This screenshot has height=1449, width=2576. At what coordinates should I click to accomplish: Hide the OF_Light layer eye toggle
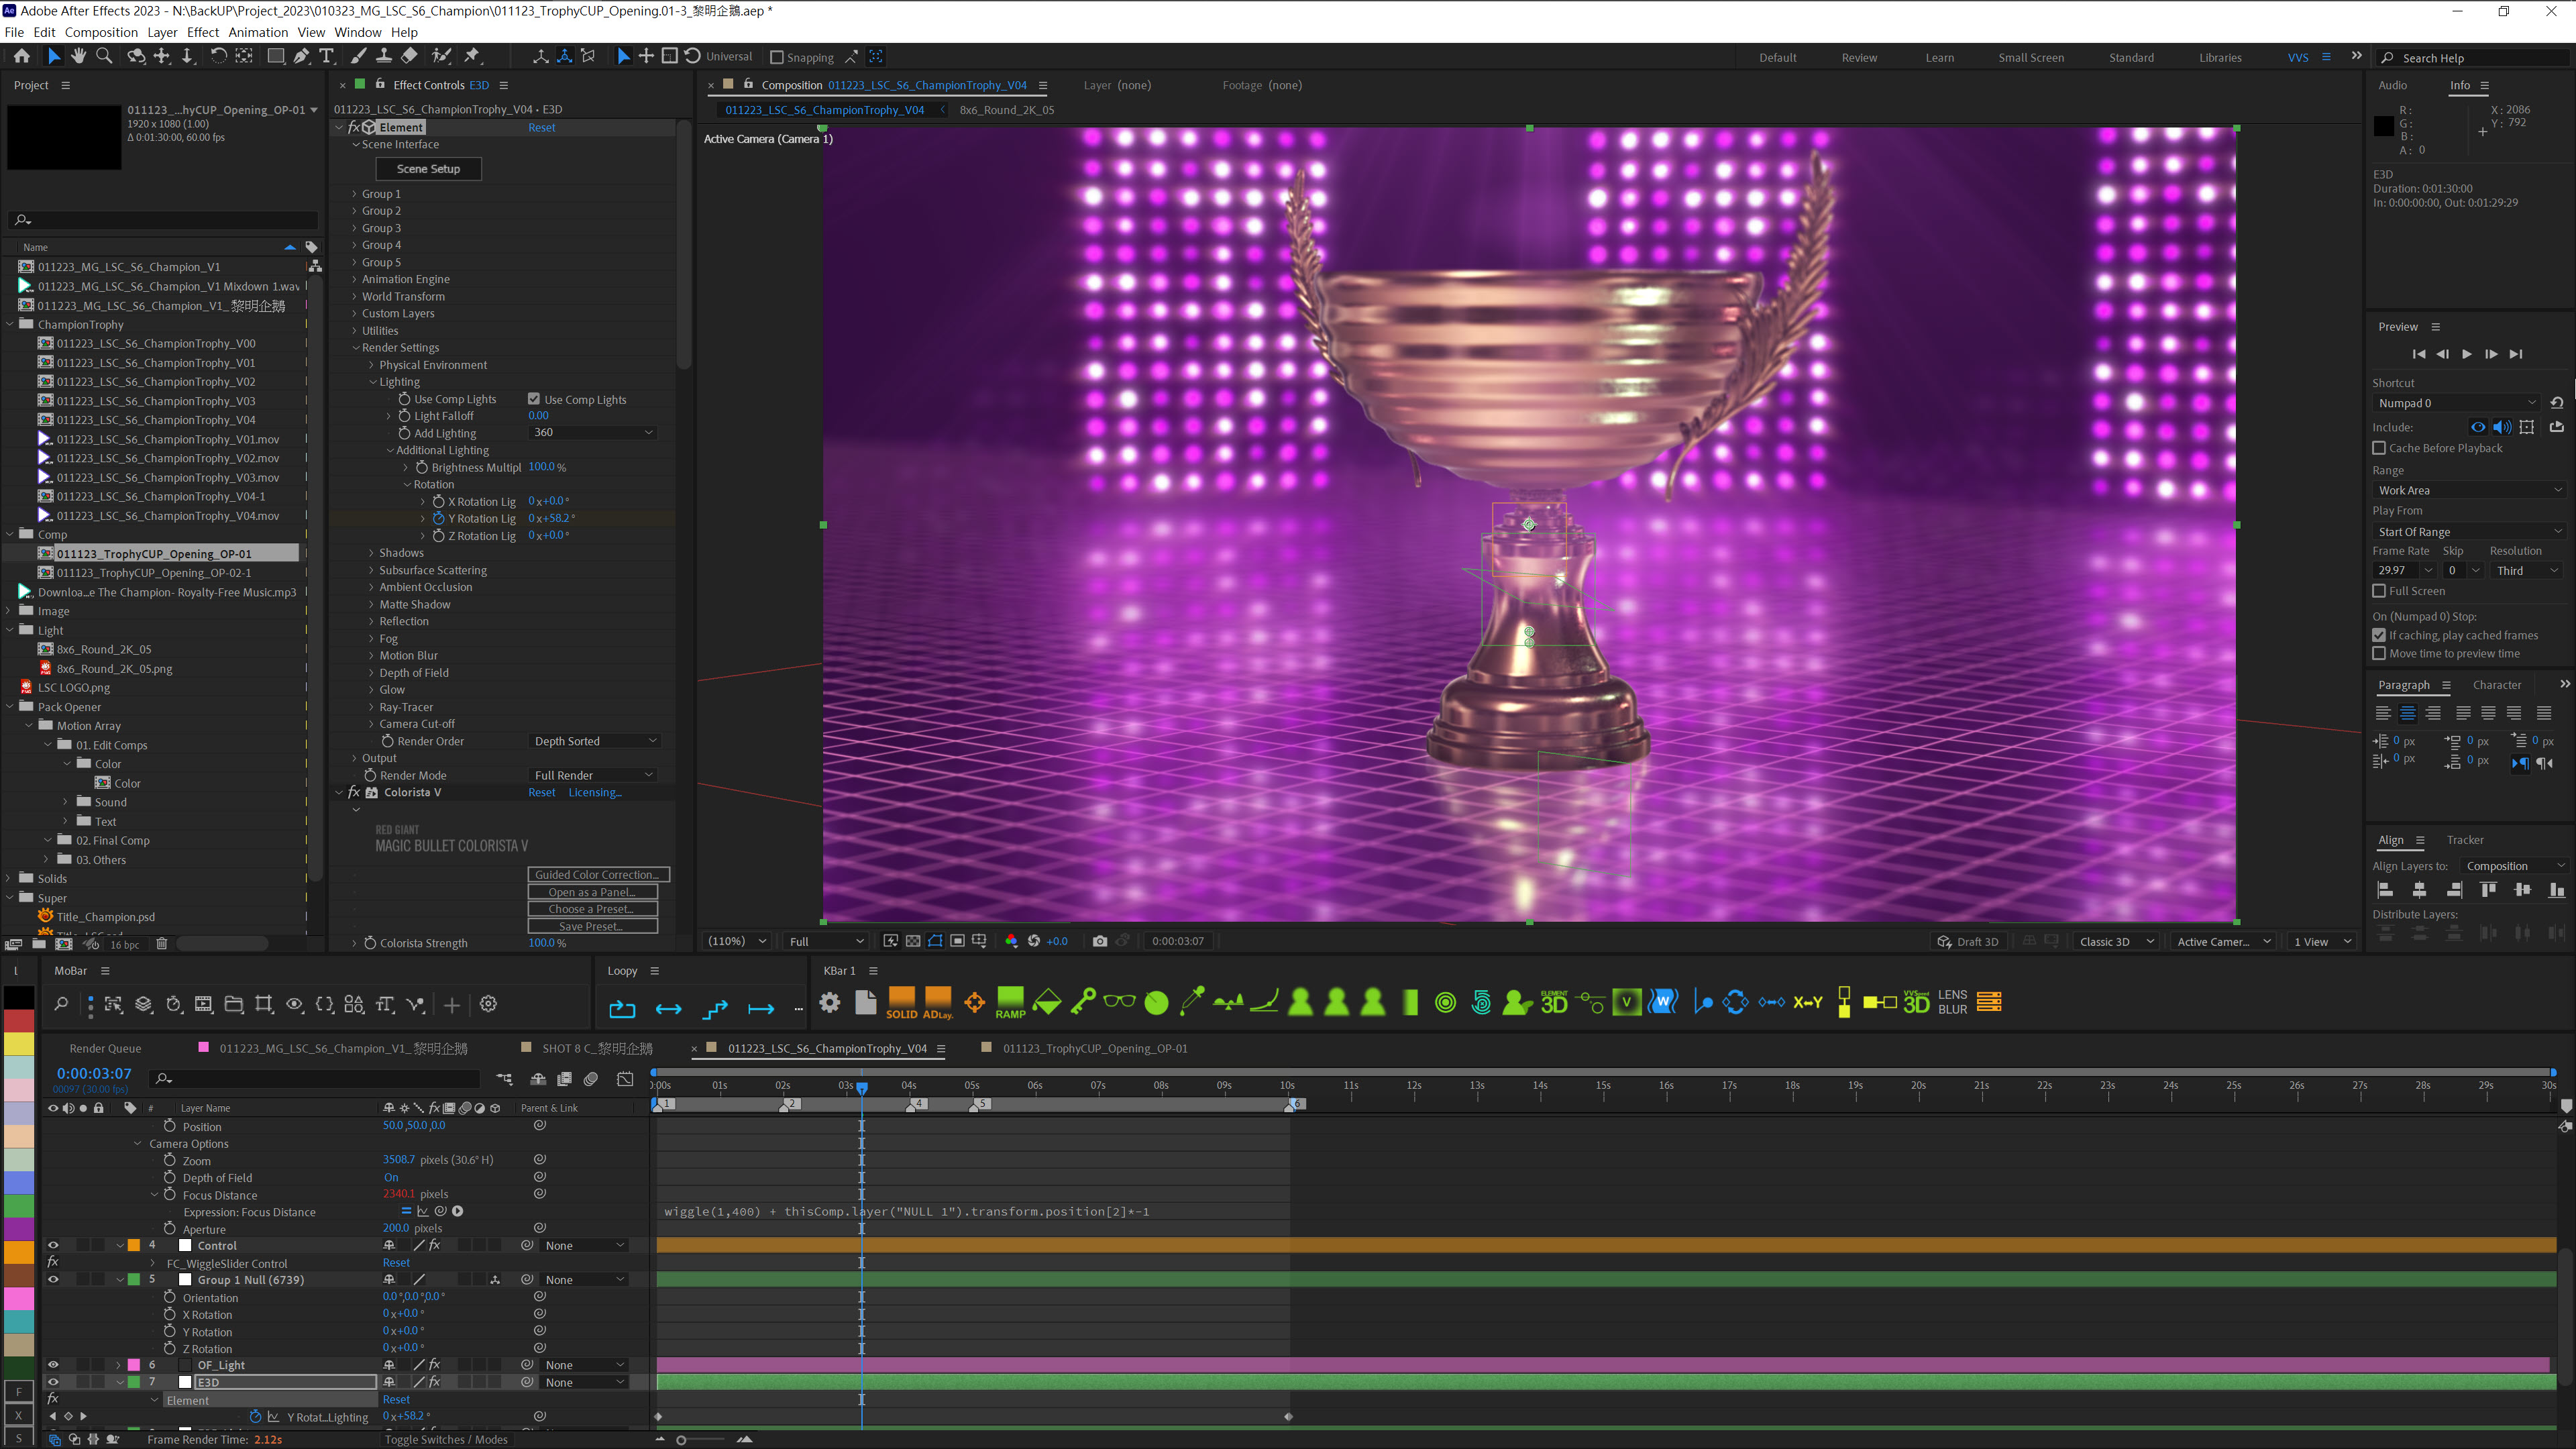[x=53, y=1365]
